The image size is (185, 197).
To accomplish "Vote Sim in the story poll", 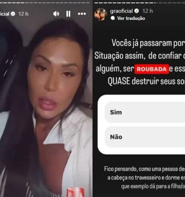I will coord(145,112).
